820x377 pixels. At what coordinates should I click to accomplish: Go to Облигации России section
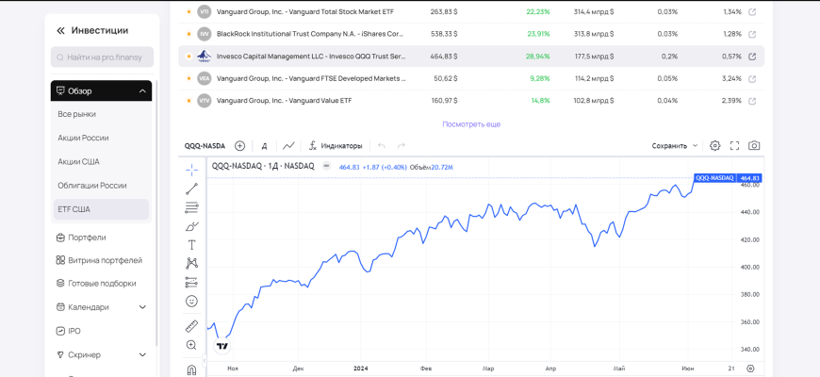pyautogui.click(x=91, y=186)
